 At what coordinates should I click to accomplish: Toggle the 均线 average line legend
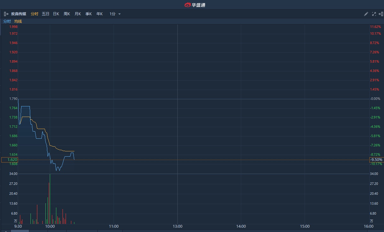pos(18,21)
